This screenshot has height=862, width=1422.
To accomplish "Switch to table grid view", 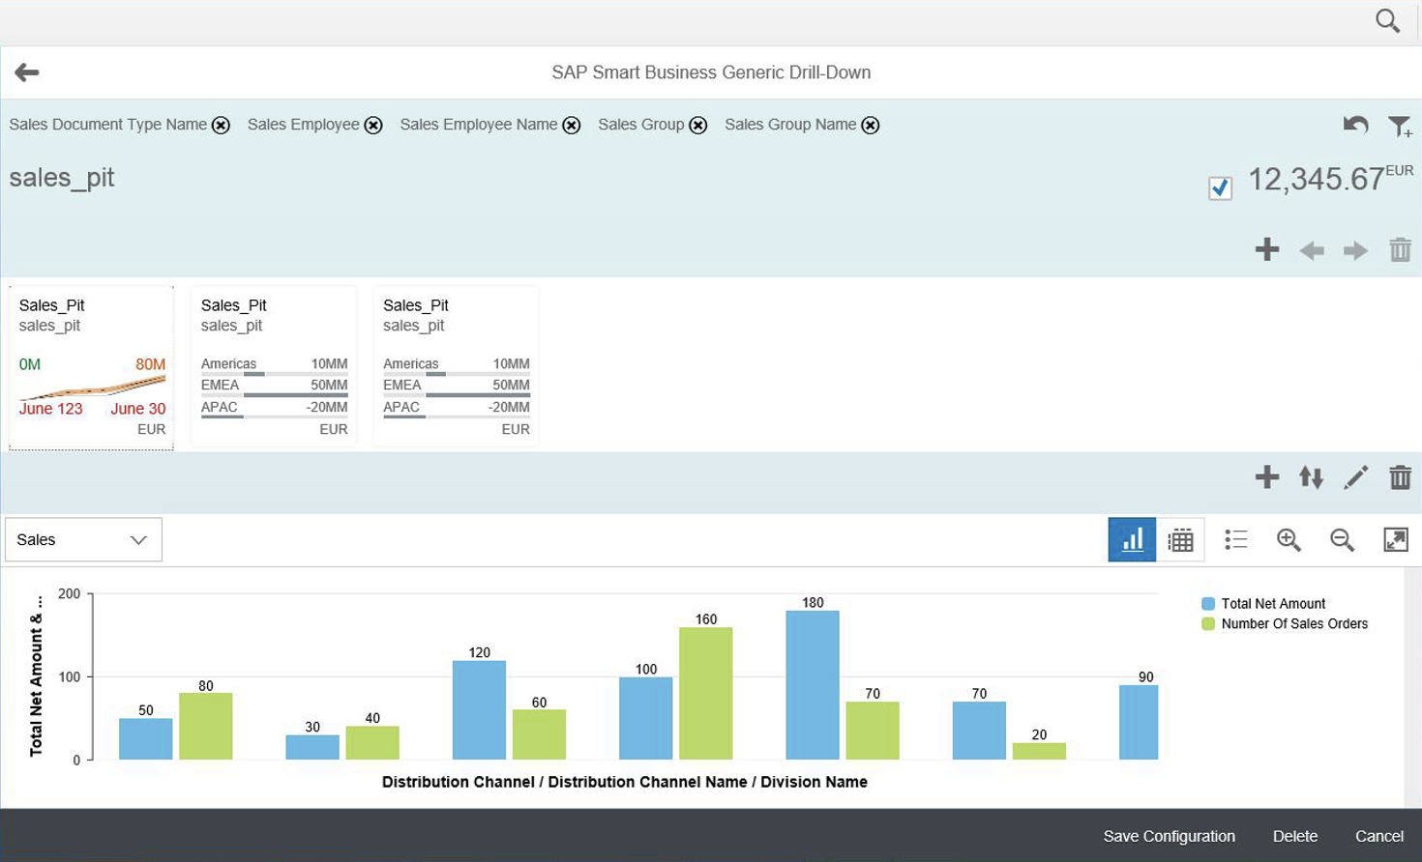I will (x=1180, y=539).
